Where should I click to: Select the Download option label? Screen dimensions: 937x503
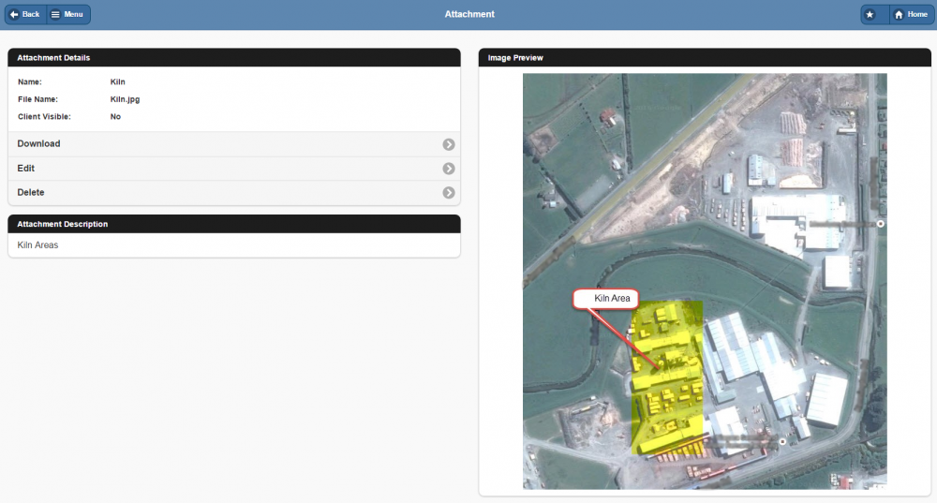(38, 144)
